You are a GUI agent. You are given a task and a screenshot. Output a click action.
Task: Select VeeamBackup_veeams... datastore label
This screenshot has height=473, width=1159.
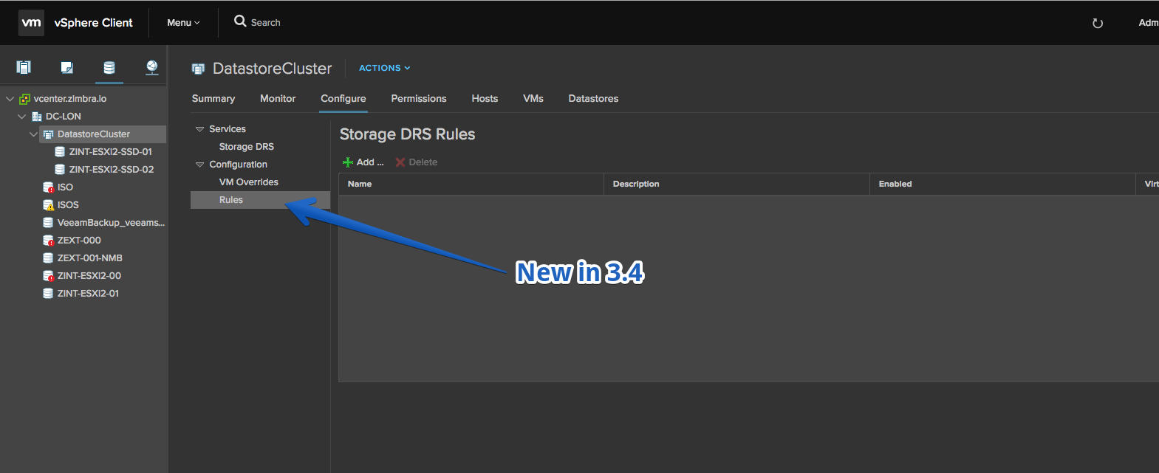(111, 223)
